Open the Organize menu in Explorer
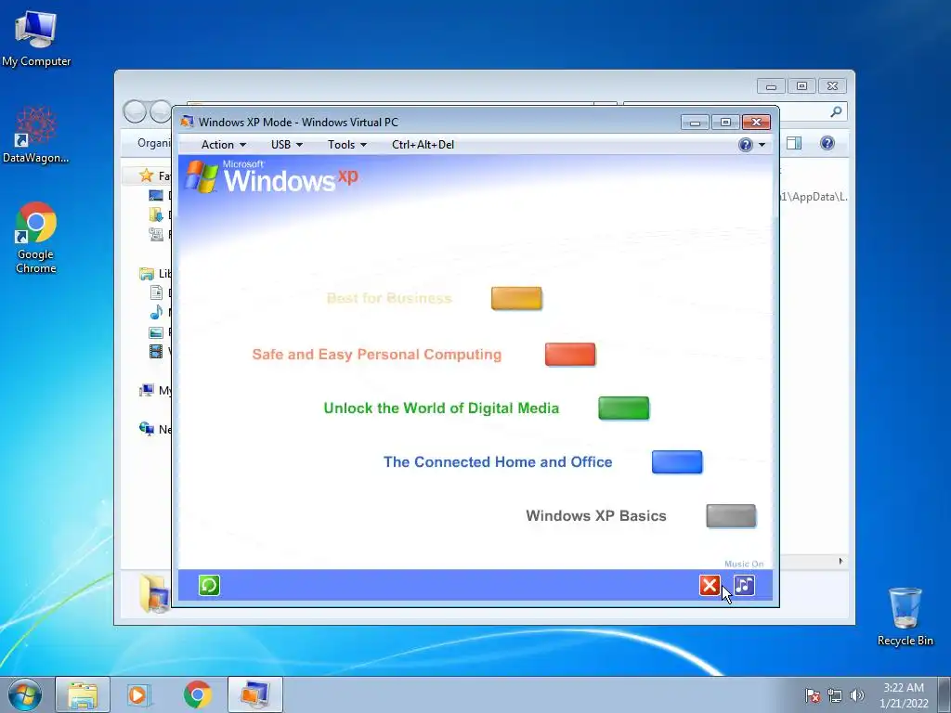 click(x=154, y=143)
